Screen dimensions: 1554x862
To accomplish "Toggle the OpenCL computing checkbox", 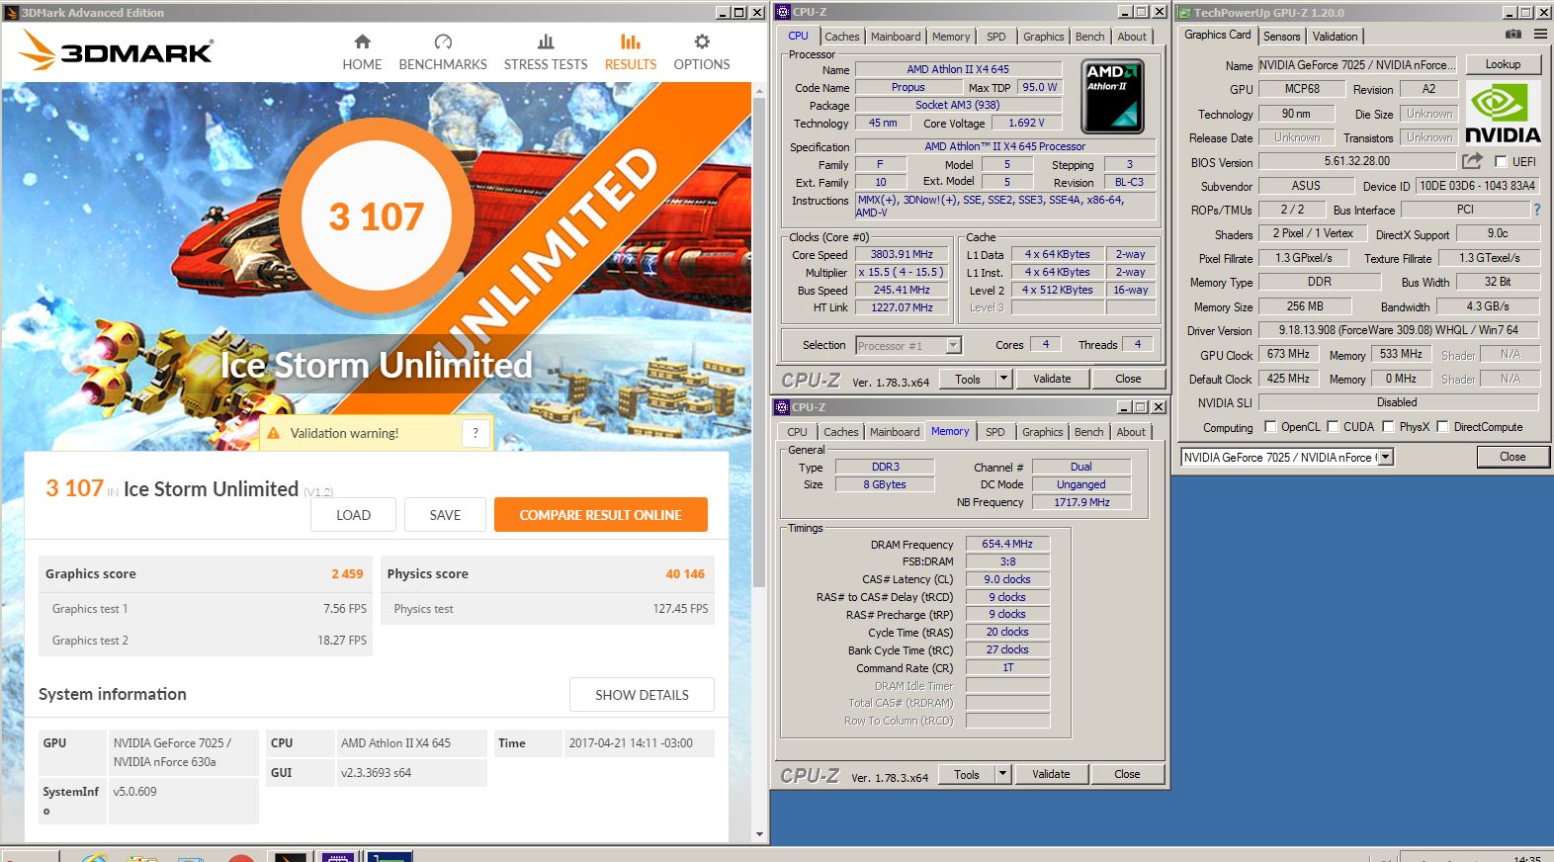I will click(x=1271, y=427).
